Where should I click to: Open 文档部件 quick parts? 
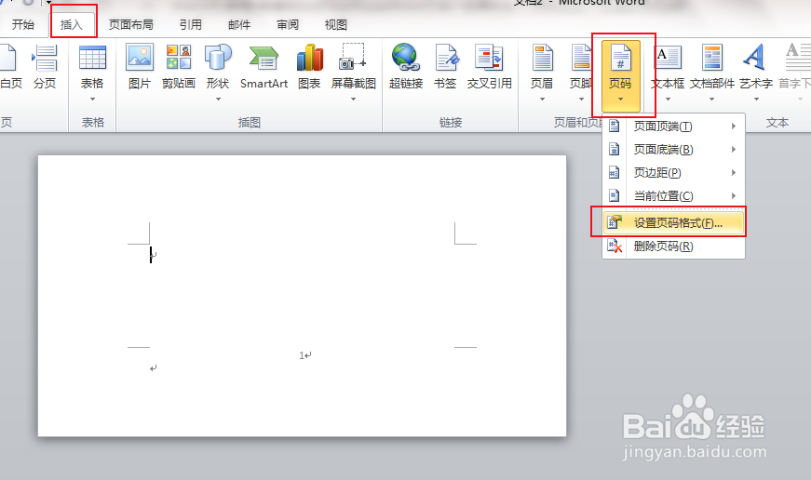point(712,73)
